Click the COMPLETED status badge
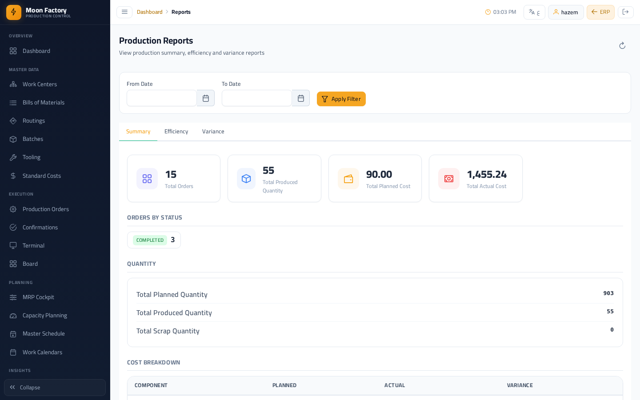The image size is (640, 400). [x=150, y=240]
